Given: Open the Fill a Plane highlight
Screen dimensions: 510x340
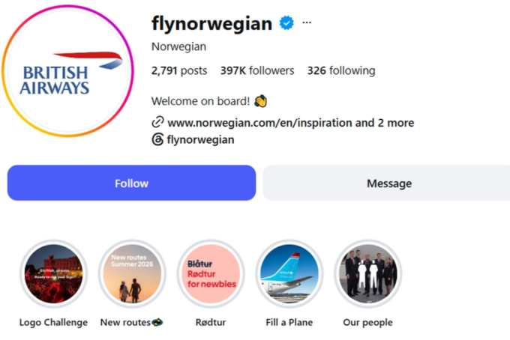Looking at the screenshot, I should [289, 273].
